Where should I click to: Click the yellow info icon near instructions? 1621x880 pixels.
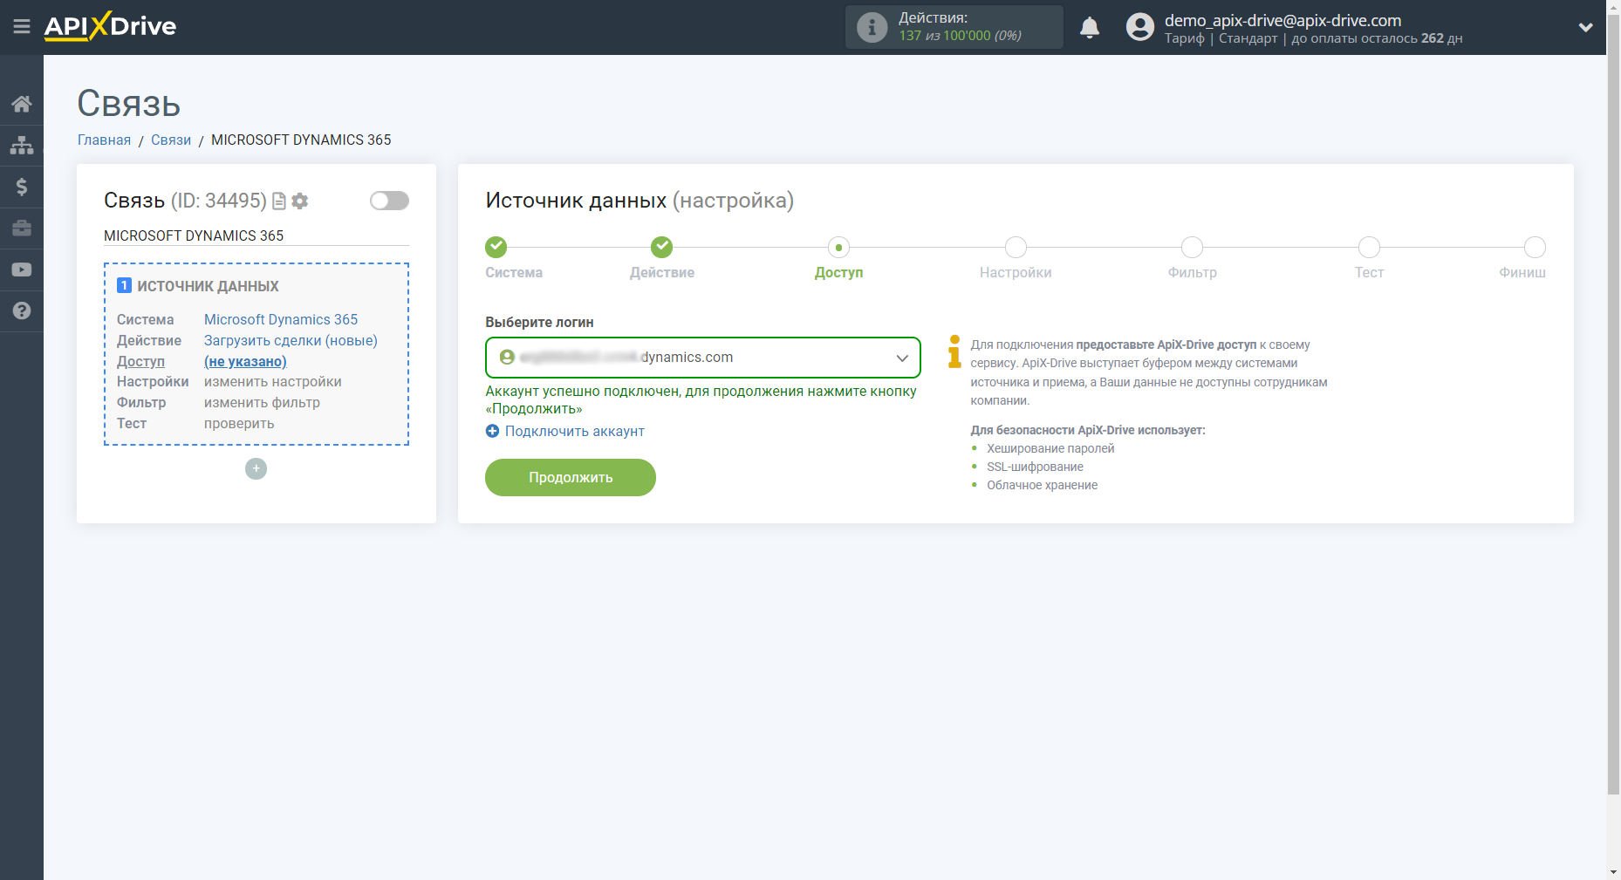(954, 351)
